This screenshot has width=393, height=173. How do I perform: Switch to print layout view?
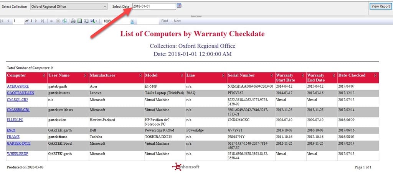(x=79, y=21)
